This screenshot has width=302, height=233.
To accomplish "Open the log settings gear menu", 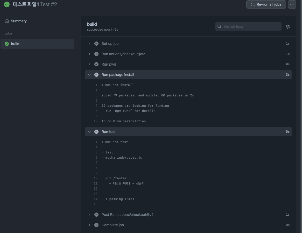I will click(287, 27).
